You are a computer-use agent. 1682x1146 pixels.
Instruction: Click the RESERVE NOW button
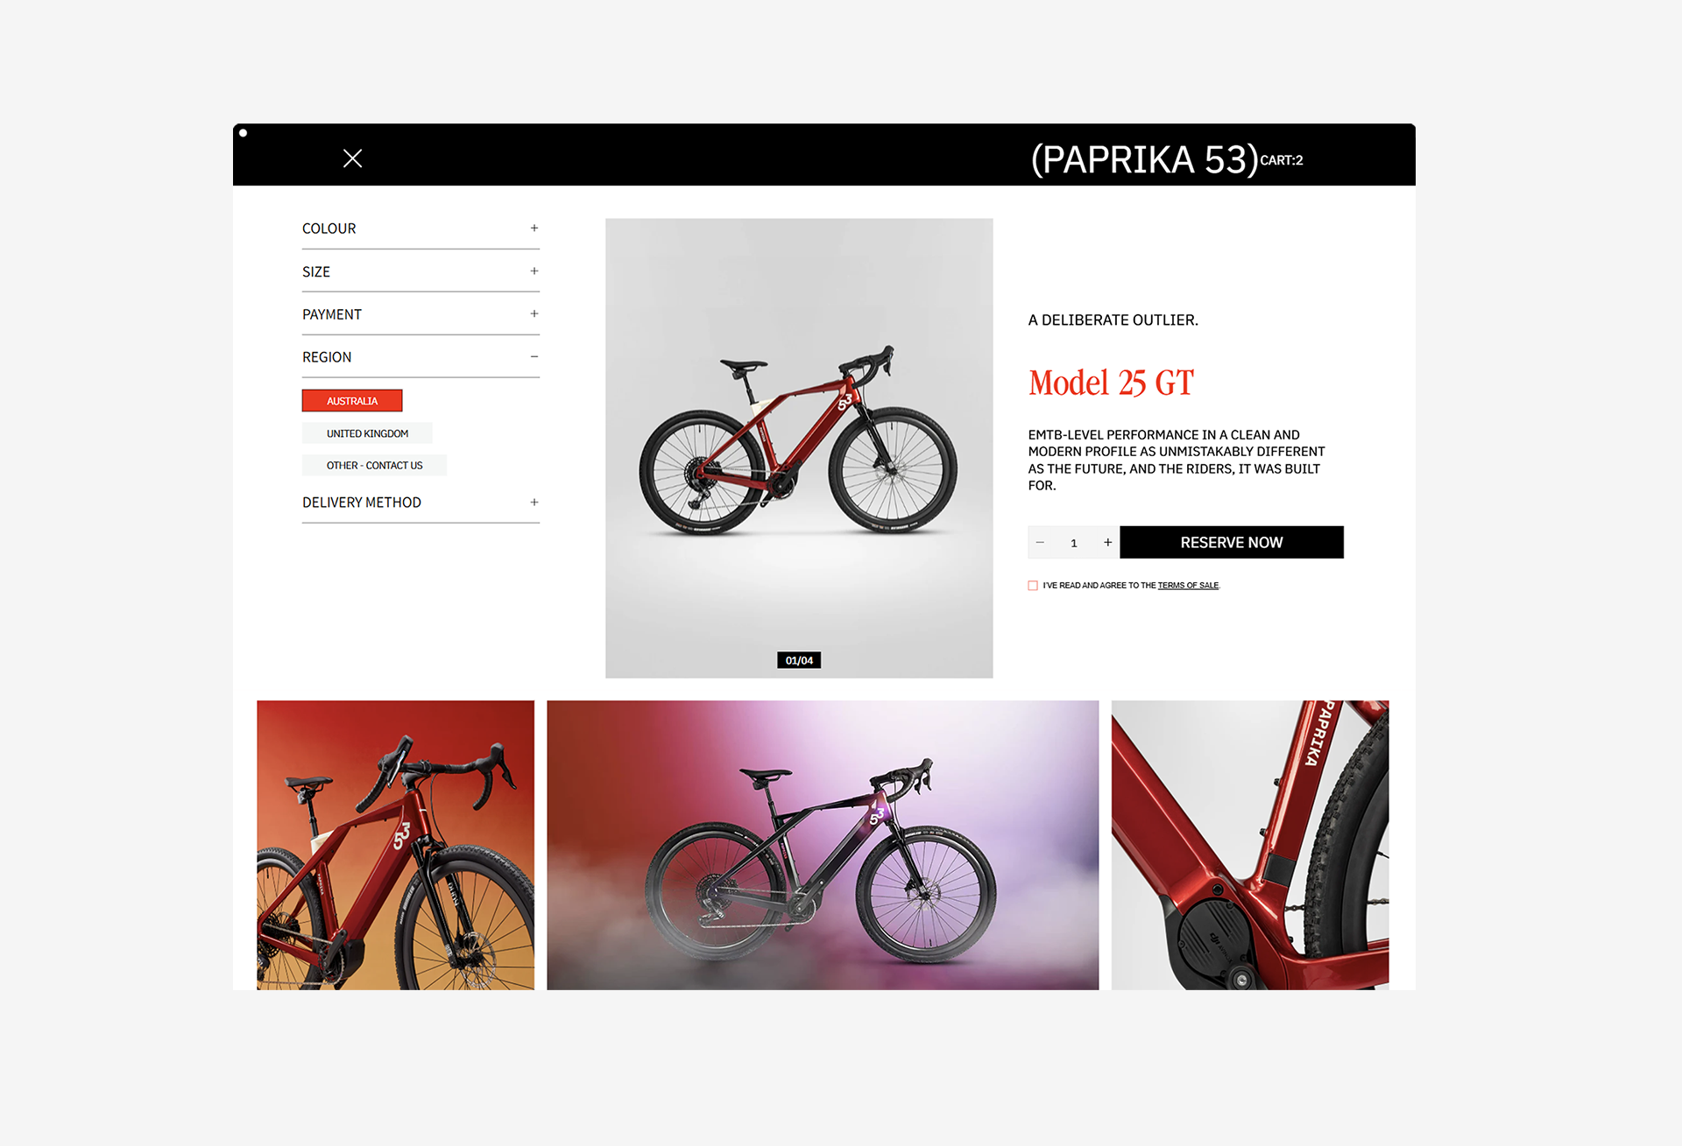[1231, 543]
